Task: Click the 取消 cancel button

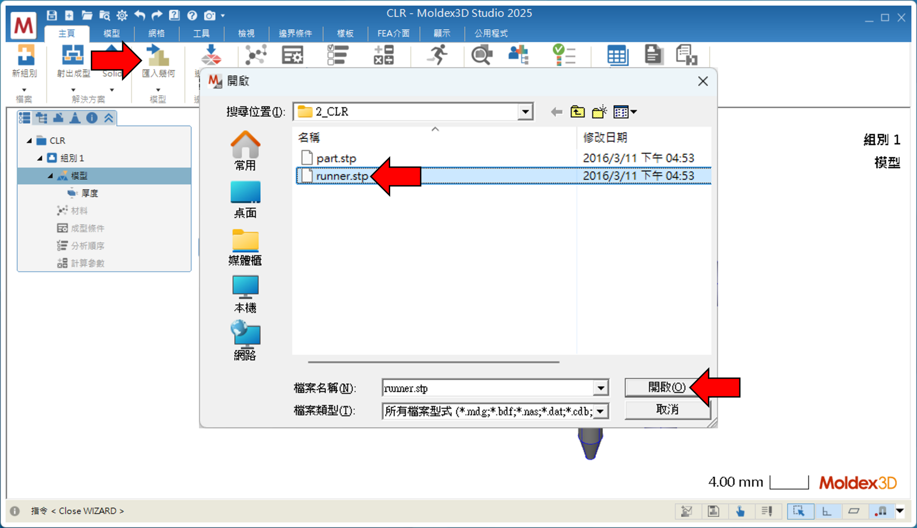Action: click(667, 410)
